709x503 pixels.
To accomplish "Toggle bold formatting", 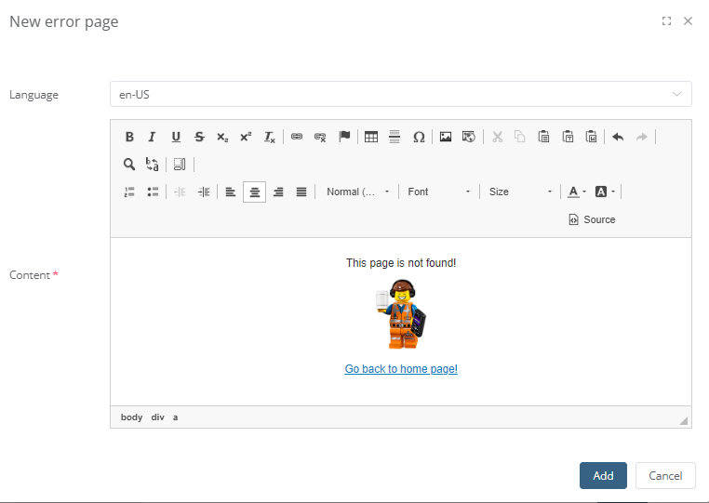I will coord(129,137).
